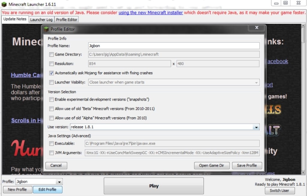The image size is (307, 196).
Task: Click the resolution height field 480
Action: point(218,64)
